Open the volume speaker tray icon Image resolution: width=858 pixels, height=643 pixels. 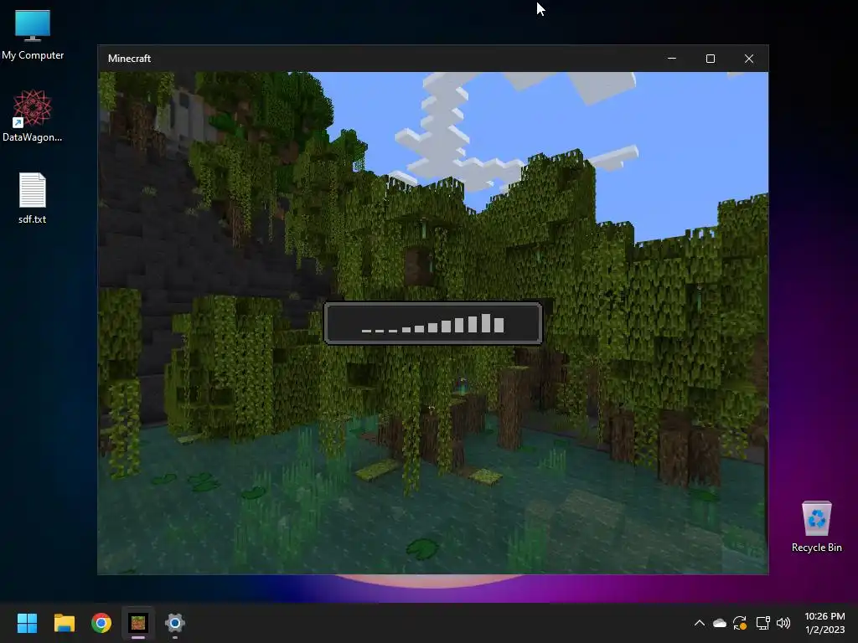click(x=783, y=623)
